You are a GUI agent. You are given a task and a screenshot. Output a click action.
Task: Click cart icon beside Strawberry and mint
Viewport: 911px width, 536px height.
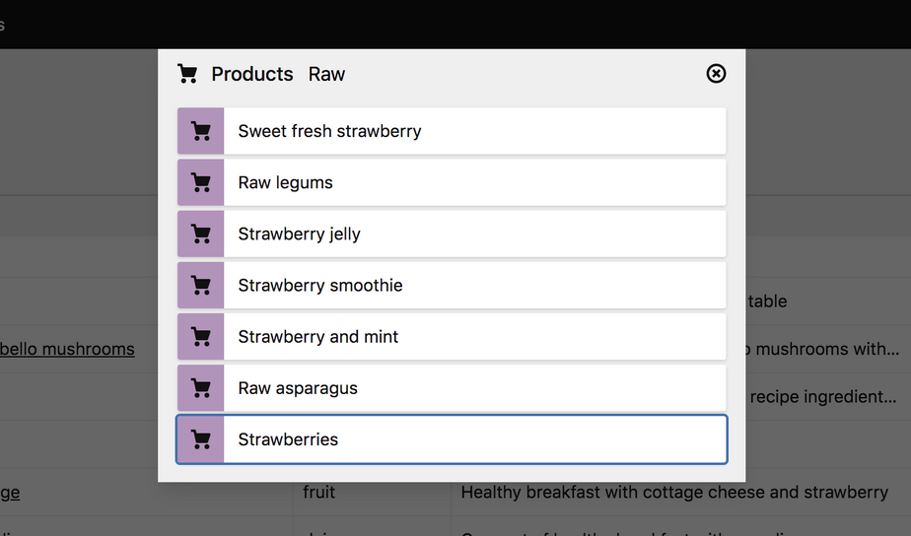(x=201, y=337)
